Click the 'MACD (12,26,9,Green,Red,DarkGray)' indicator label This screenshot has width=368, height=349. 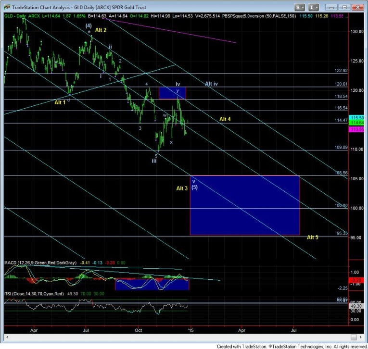coord(40,262)
